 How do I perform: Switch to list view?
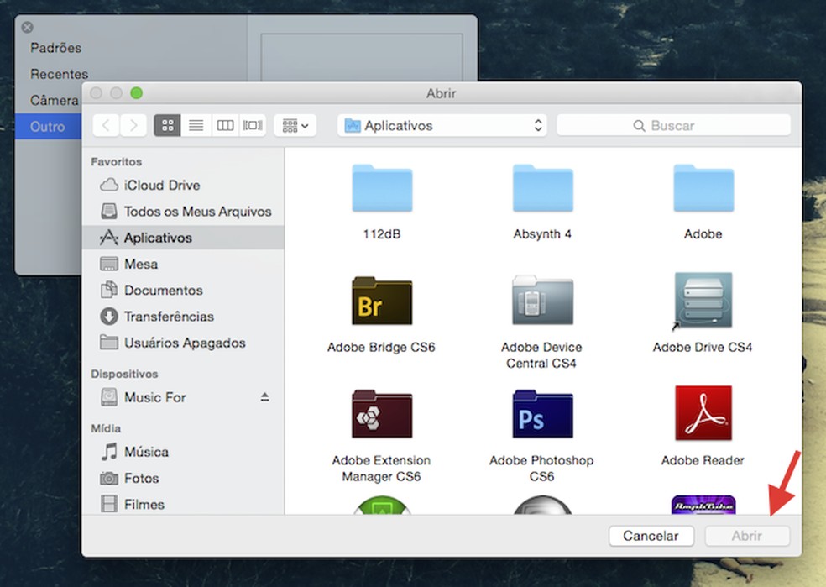[196, 124]
